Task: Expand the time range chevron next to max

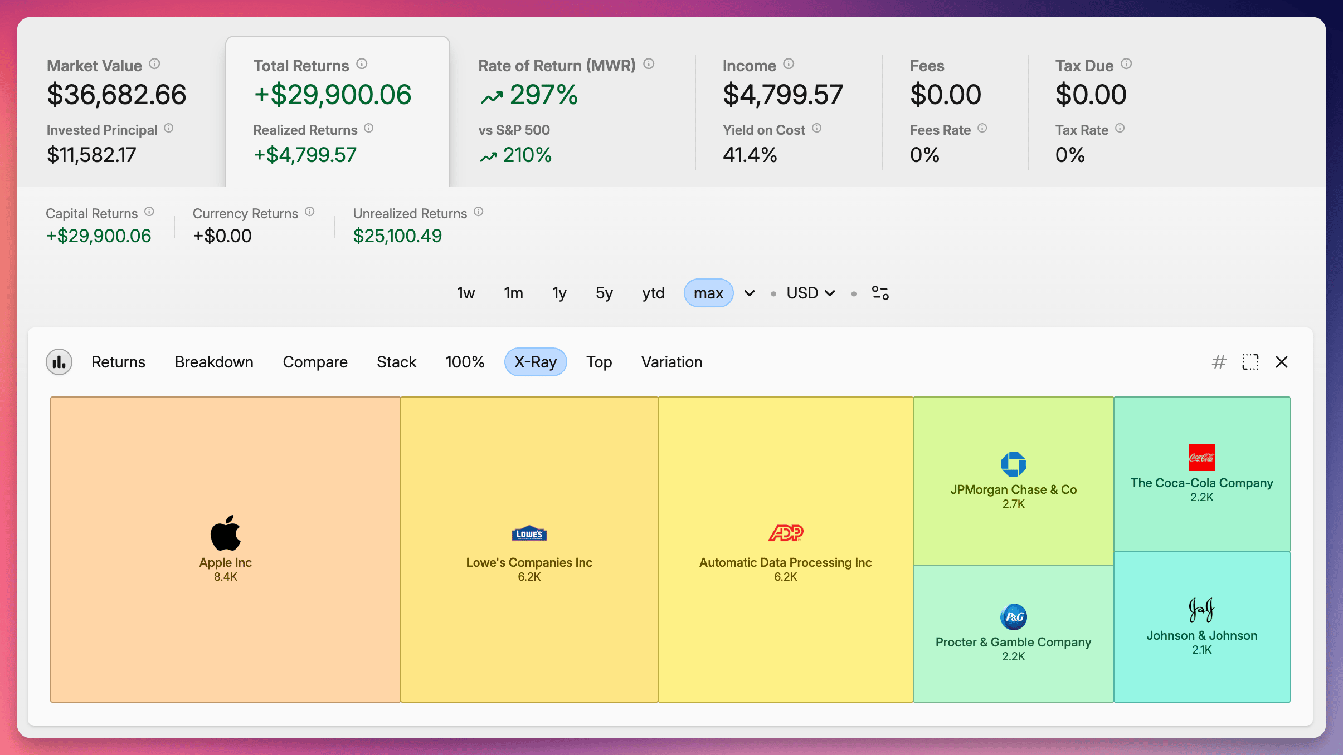Action: [750, 293]
